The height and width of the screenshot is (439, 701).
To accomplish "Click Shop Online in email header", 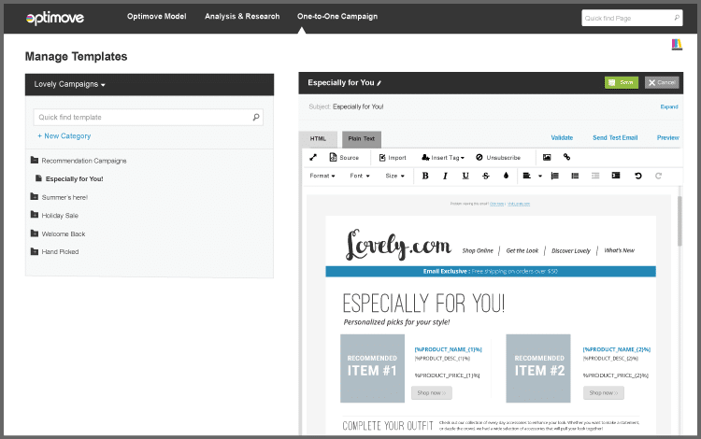I will click(478, 251).
